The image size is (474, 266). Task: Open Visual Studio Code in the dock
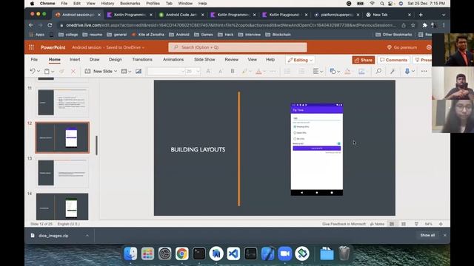click(233, 253)
